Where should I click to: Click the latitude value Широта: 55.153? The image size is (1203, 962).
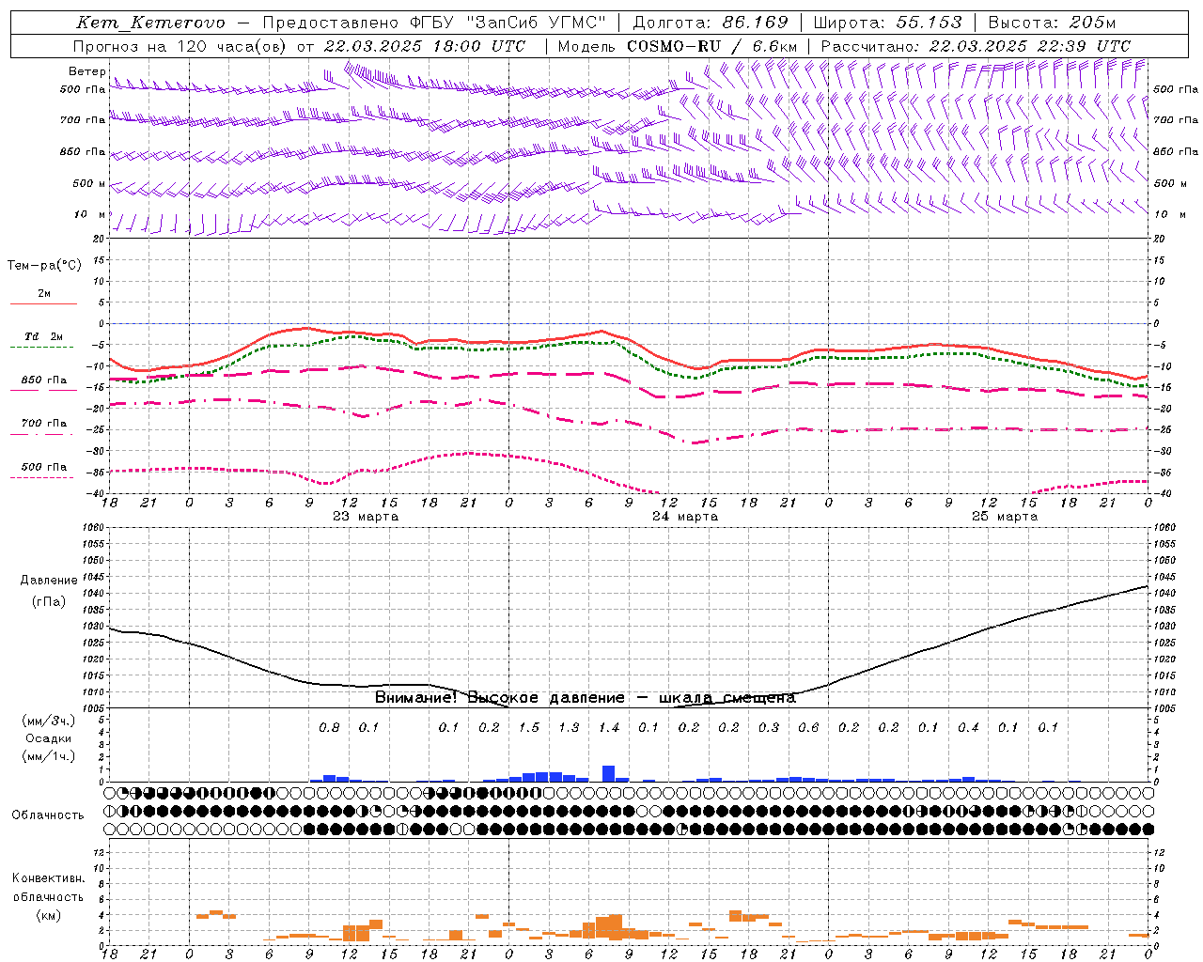coord(887,23)
